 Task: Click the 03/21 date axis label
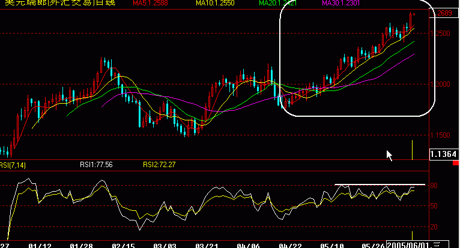[x=207, y=245]
